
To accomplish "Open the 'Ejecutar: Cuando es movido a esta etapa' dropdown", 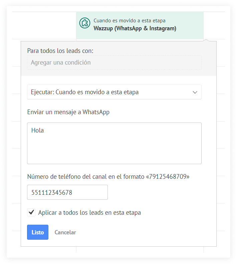I will click(114, 92).
